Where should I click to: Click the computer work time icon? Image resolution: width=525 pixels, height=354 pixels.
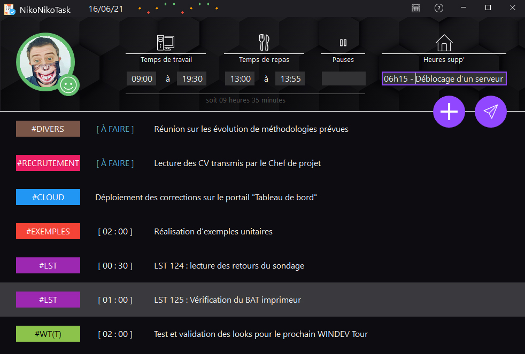click(166, 42)
